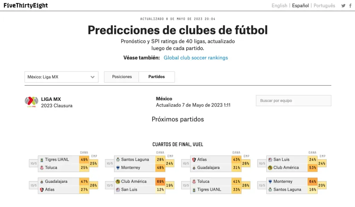Click the Atlas crest beside 43%
This screenshot has height=207, width=355.
pyautogui.click(x=194, y=160)
